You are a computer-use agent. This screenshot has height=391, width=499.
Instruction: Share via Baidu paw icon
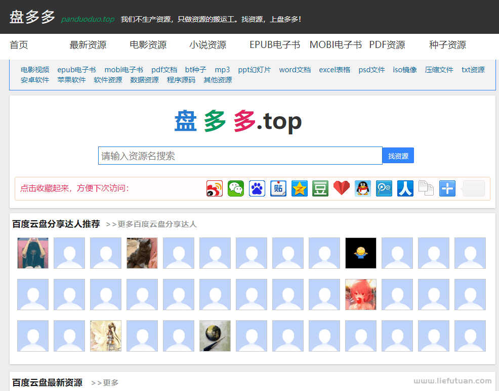(257, 188)
